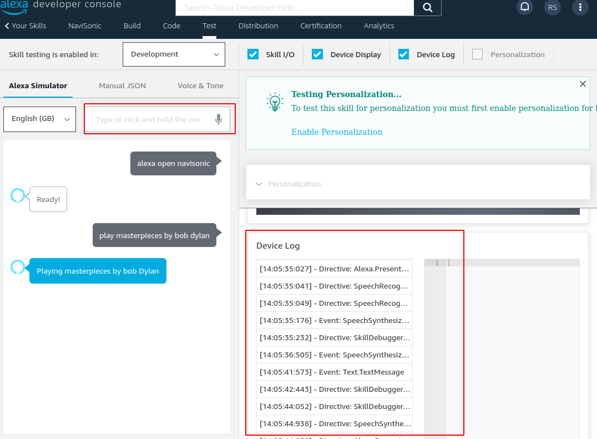The width and height of the screenshot is (597, 439).
Task: Expand the Personalization section chevron
Action: click(259, 184)
